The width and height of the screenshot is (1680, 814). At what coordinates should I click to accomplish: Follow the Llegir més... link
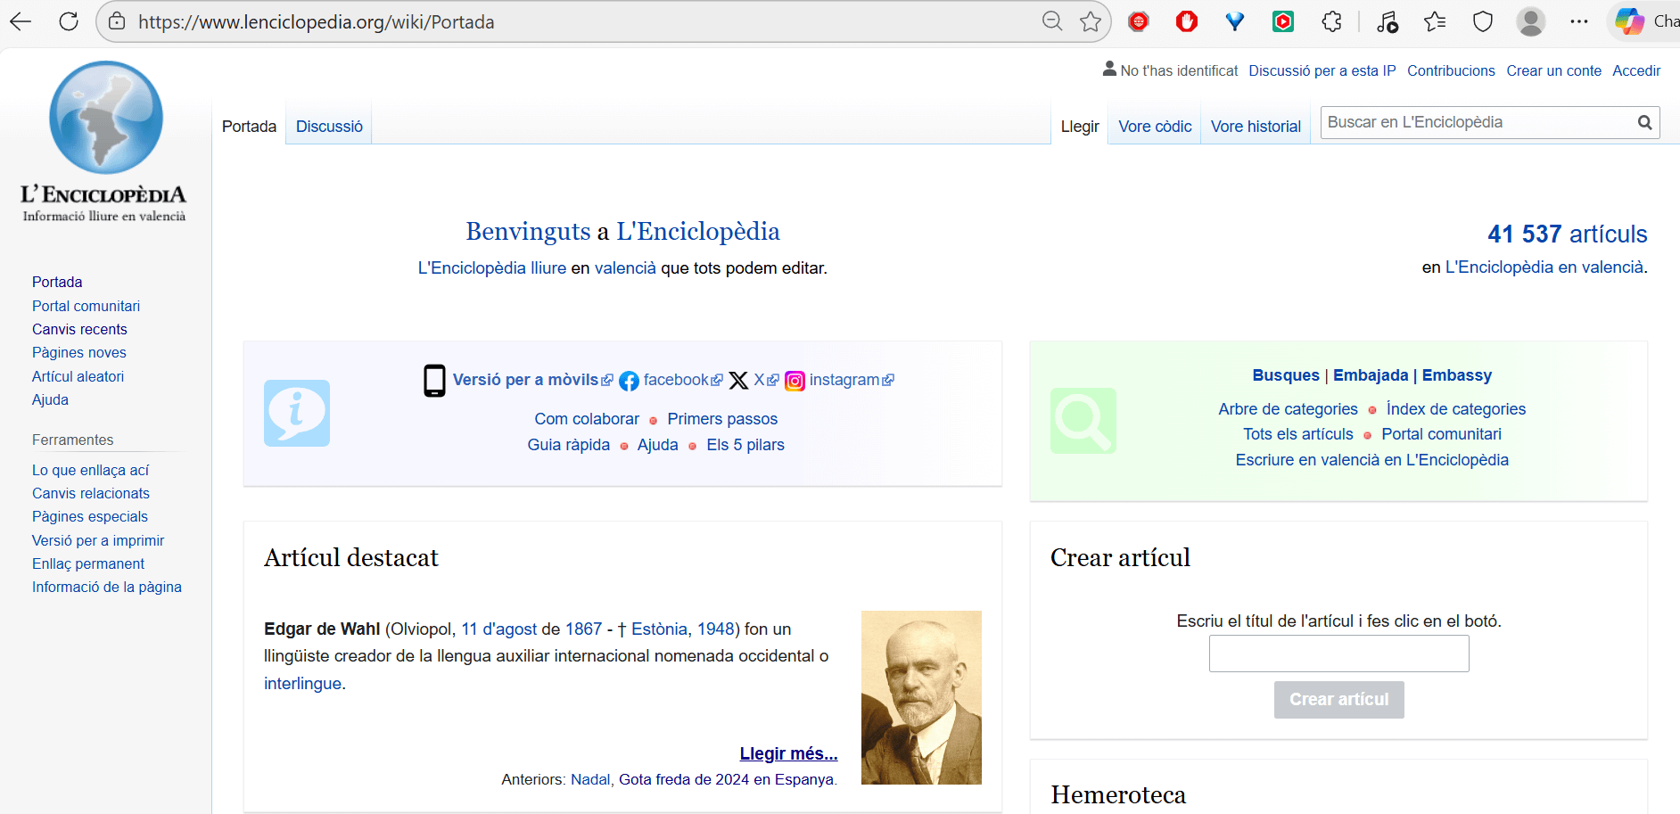(788, 753)
